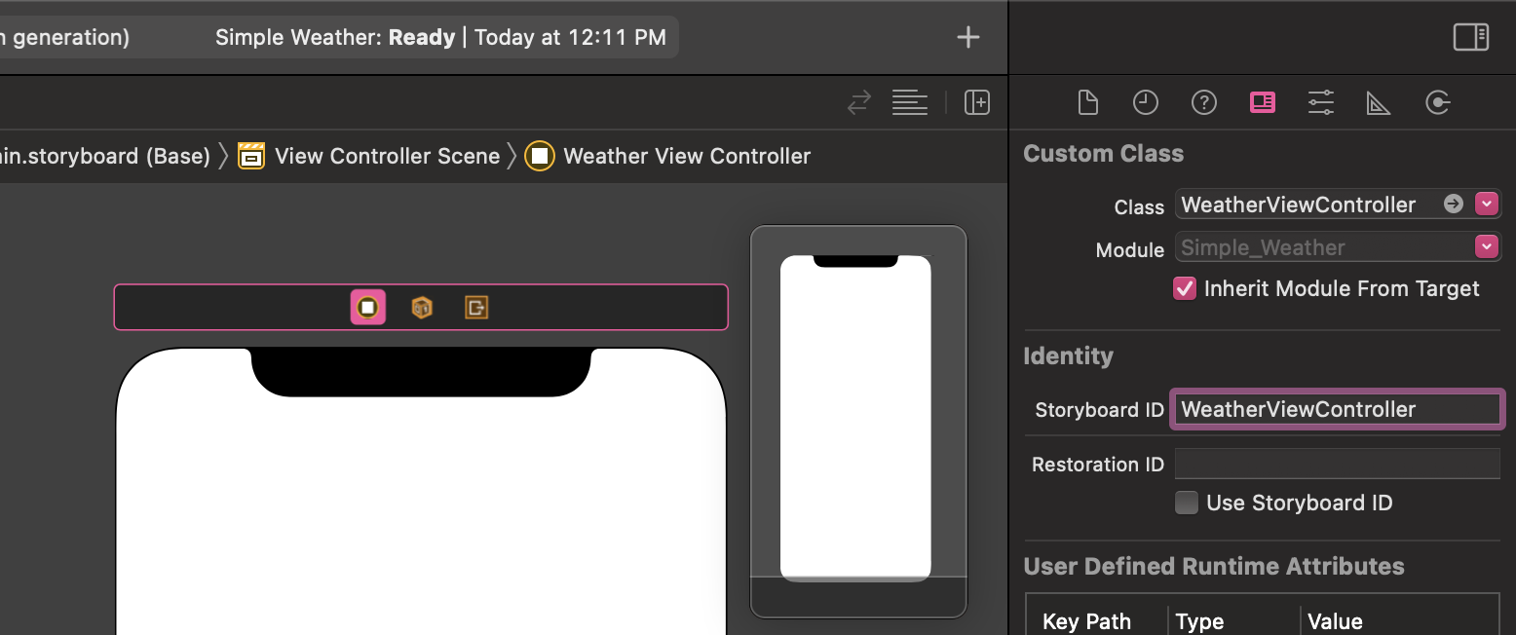Click the Identity section heading
The image size is (1516, 635).
pos(1068,356)
